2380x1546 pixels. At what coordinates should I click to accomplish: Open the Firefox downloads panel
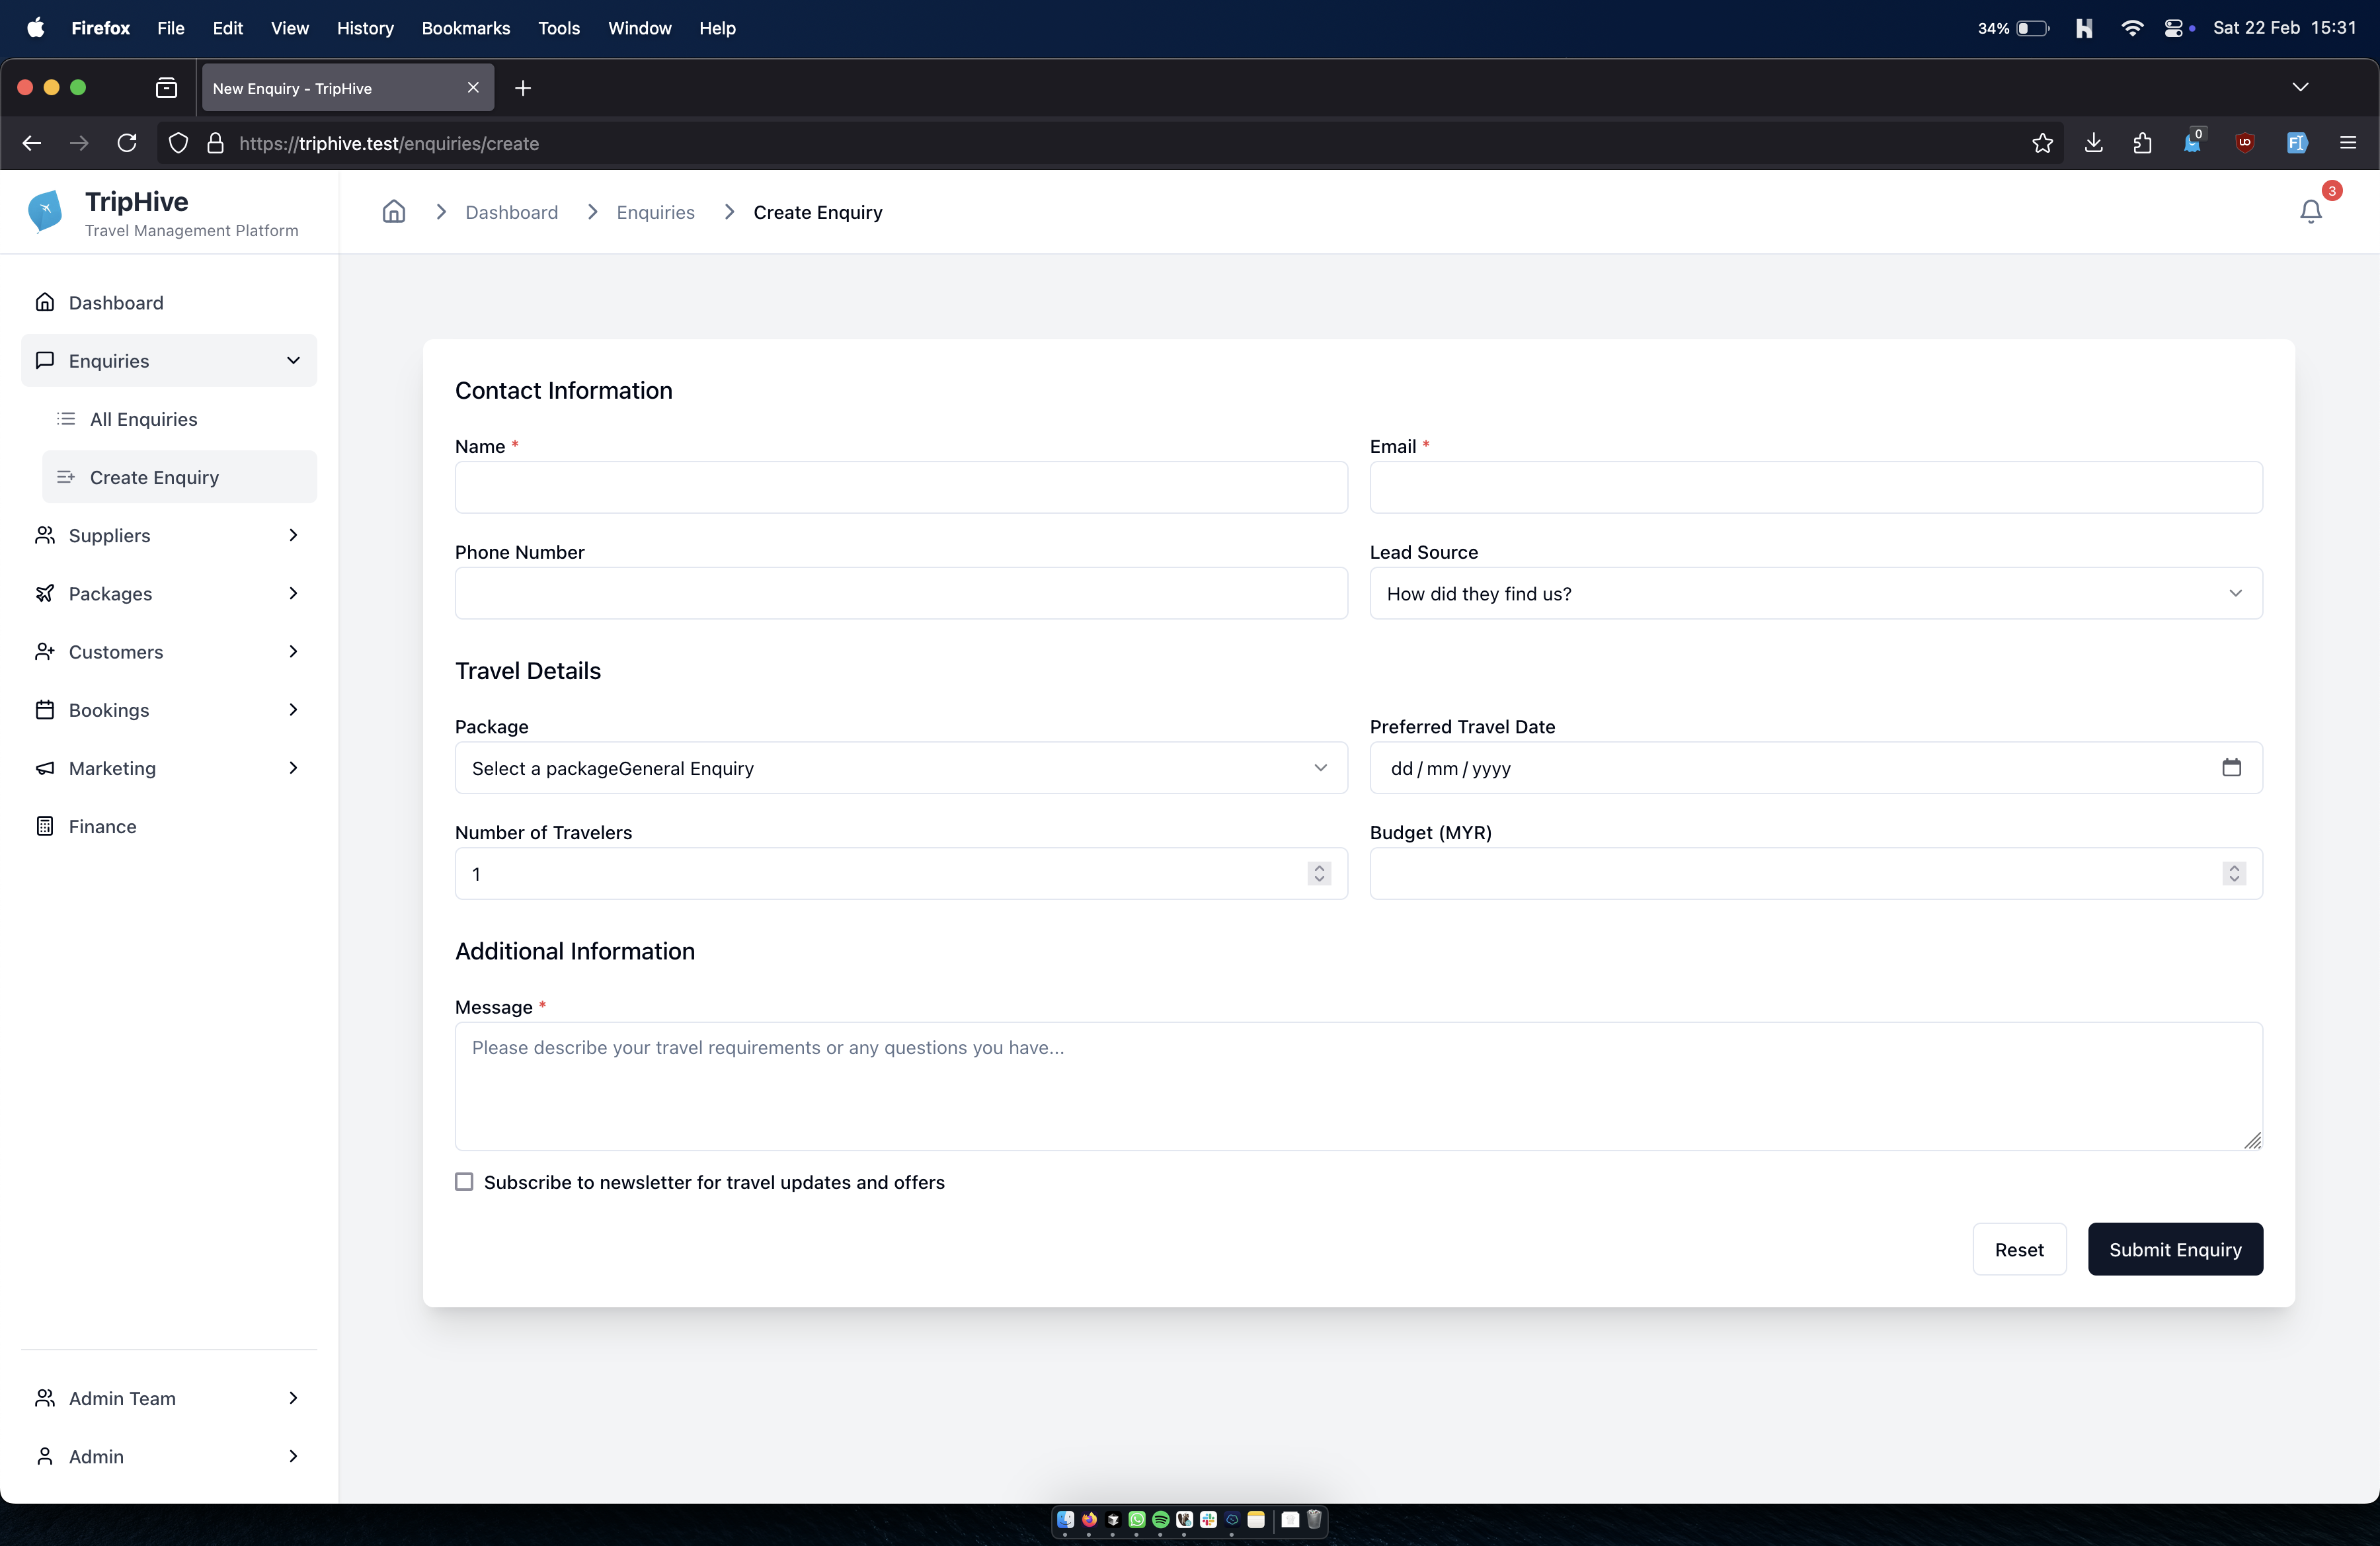coord(2093,143)
